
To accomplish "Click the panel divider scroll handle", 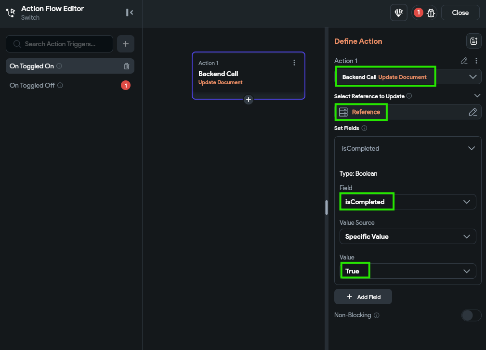I will coord(327,207).
